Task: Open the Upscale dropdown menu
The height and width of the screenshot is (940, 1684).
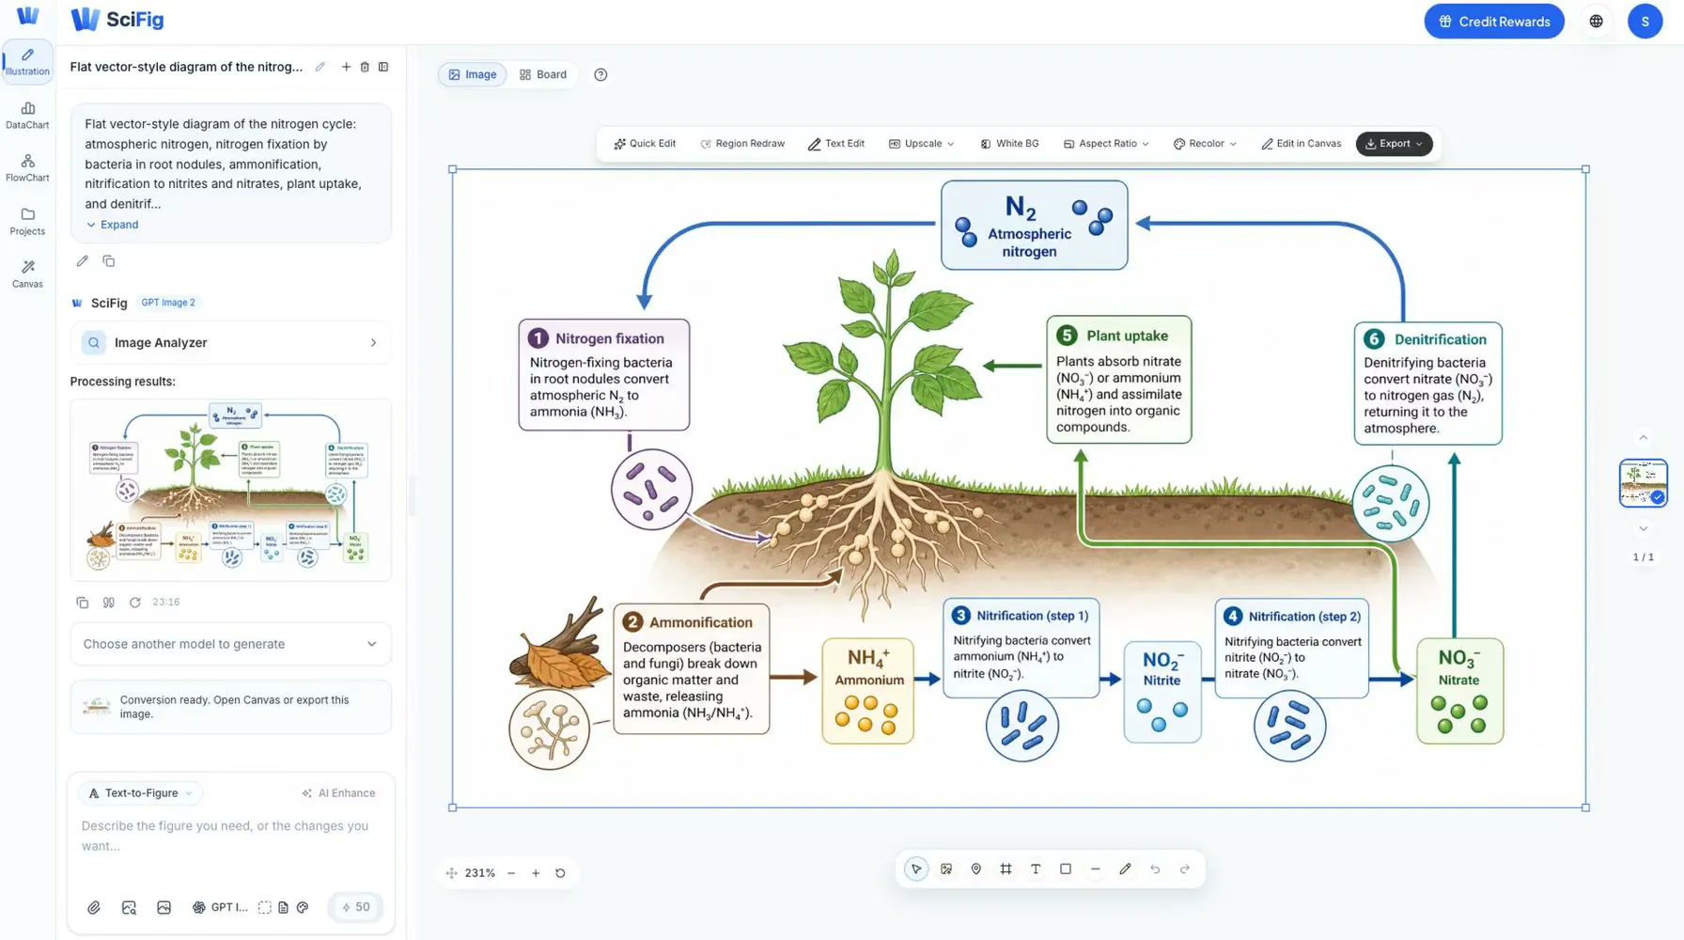Action: pos(922,144)
